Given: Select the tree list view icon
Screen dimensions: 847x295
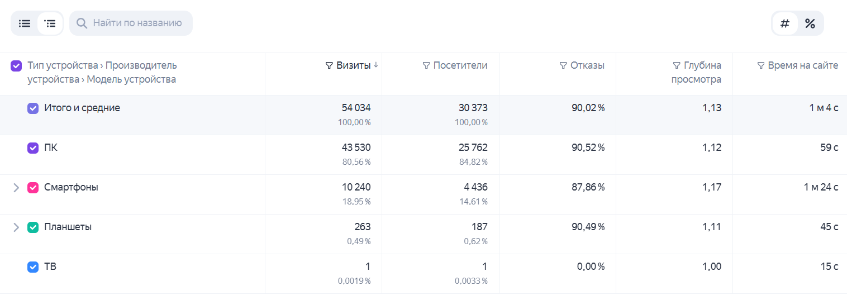Looking at the screenshot, I should pos(50,23).
